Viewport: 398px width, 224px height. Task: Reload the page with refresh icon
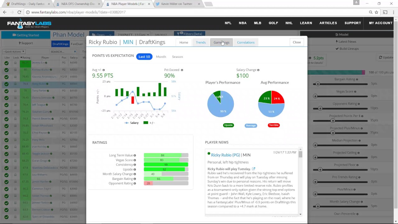pyautogui.click(x=19, y=12)
